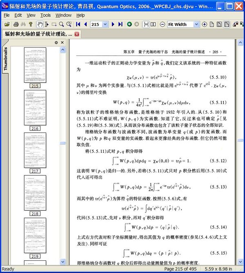Close the document tab with red X
This screenshot has width=245, height=273.
tap(77, 34)
